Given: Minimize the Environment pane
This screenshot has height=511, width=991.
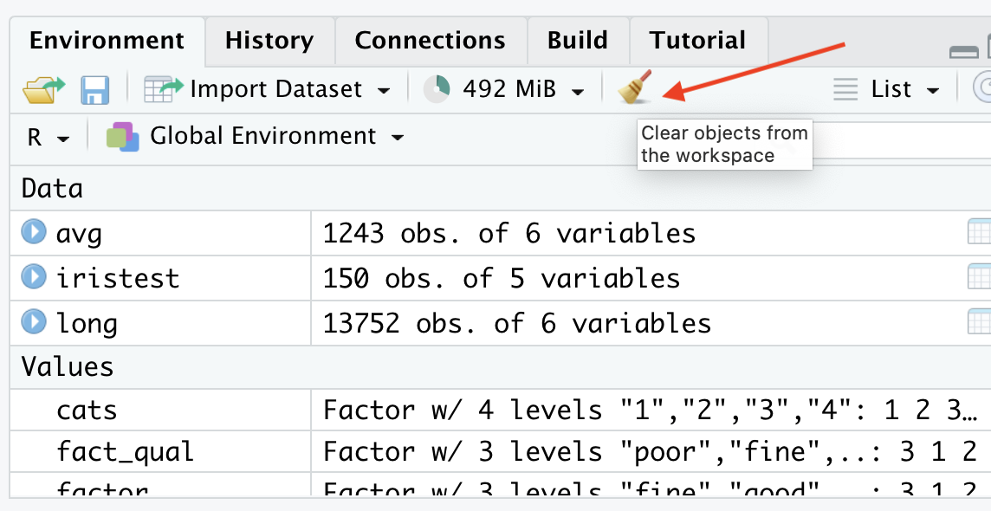Looking at the screenshot, I should pos(963,53).
